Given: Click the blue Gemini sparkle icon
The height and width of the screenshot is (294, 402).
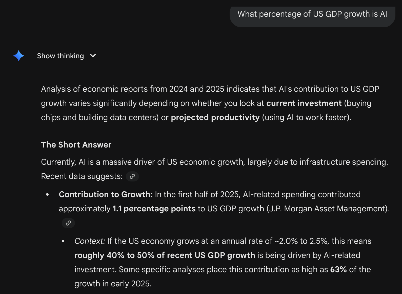Looking at the screenshot, I should pyautogui.click(x=19, y=56).
